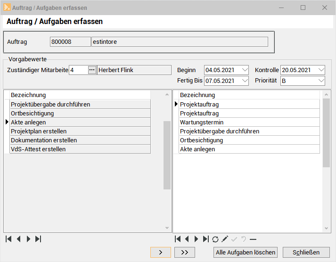Image resolution: width=336 pixels, height=262 pixels.
Task: Open the Kontrolle date dropdown
Action: click(321, 70)
